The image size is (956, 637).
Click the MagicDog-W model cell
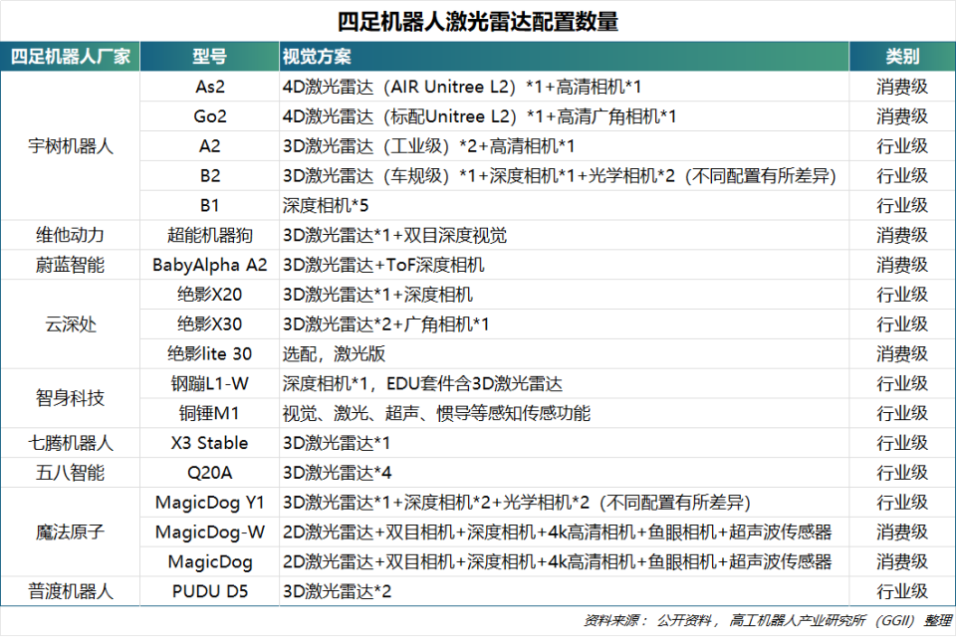210,531
